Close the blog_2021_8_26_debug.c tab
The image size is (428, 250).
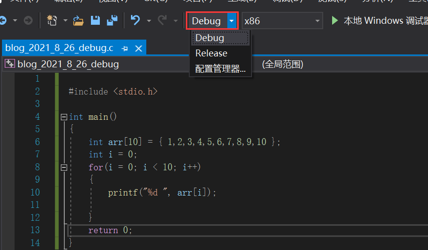coord(139,49)
